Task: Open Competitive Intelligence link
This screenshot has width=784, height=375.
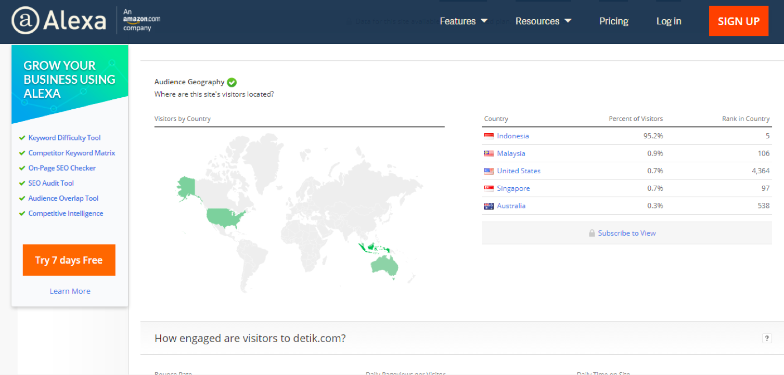Action: [66, 213]
